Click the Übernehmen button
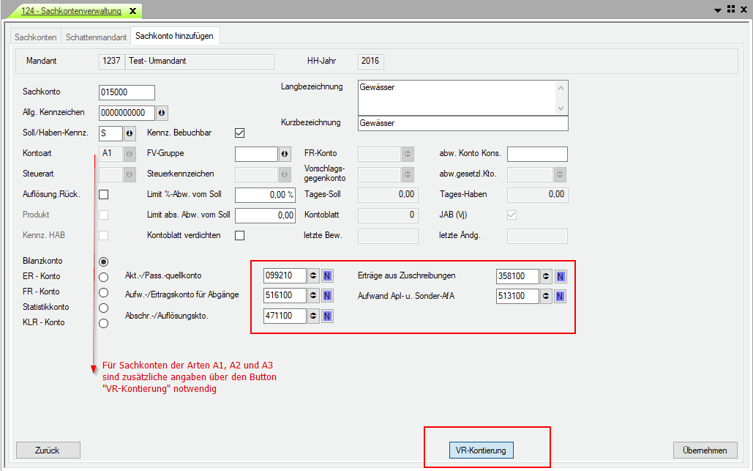Image resolution: width=753 pixels, height=471 pixels. [x=705, y=450]
